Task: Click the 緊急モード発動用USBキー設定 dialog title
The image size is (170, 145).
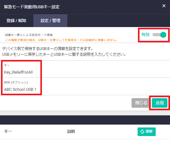Action: point(32,7)
